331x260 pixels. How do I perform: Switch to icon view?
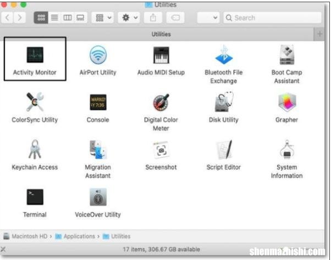41,18
